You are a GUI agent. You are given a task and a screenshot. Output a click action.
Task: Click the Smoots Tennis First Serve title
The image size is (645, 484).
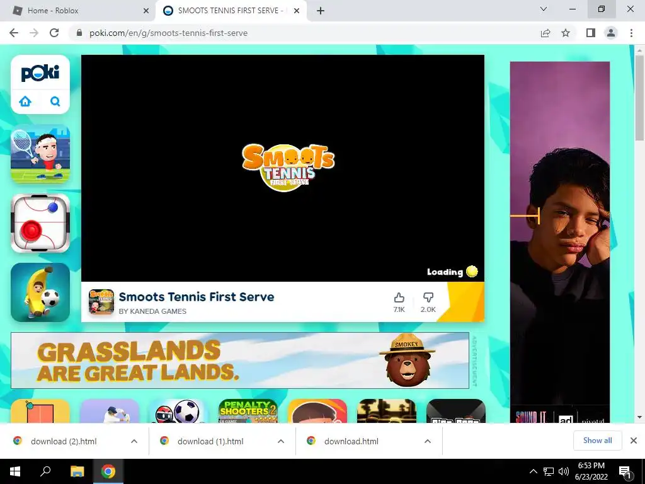coord(197,297)
